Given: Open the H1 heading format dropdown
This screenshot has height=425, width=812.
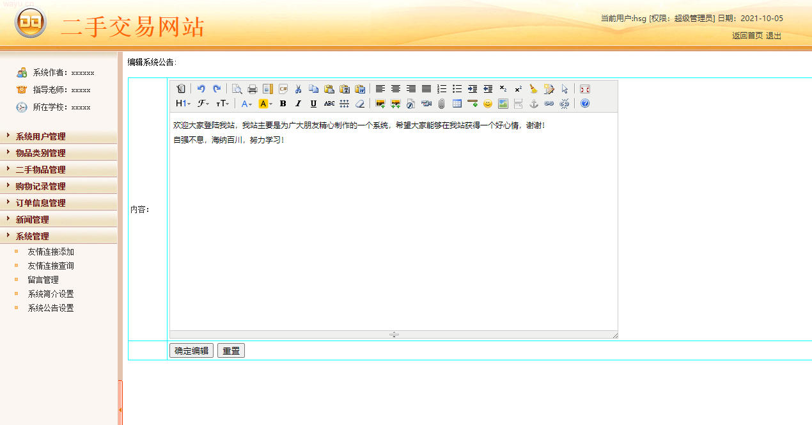Looking at the screenshot, I should point(183,104).
